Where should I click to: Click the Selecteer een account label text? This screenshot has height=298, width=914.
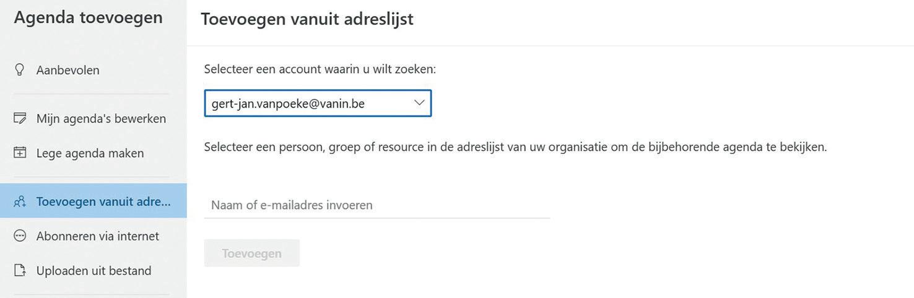(x=320, y=69)
